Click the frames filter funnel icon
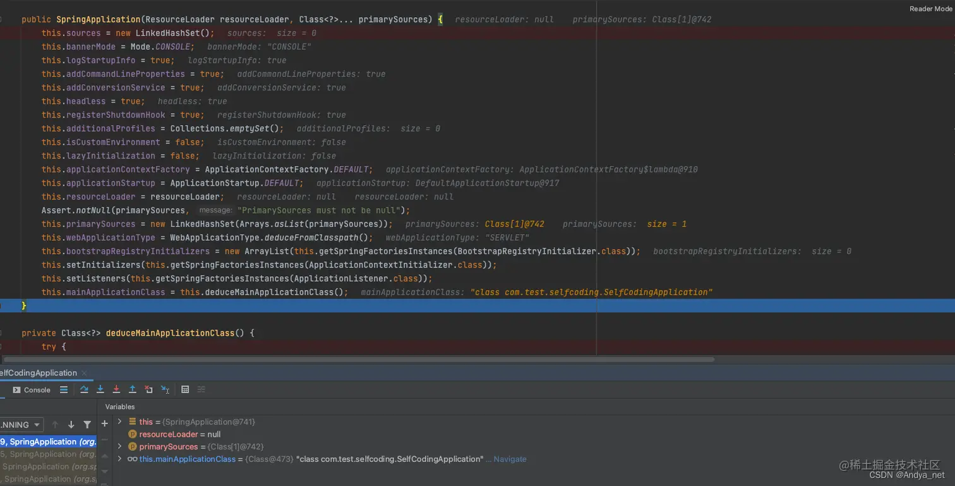 click(x=87, y=425)
